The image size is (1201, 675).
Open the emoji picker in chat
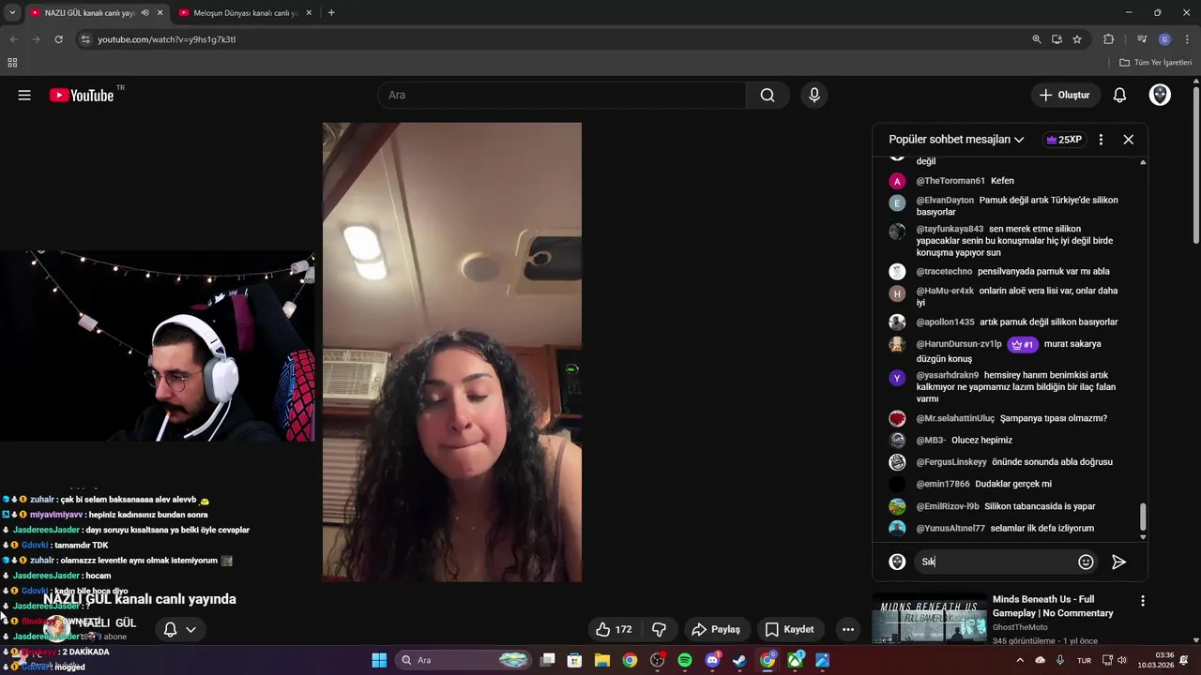pos(1086,562)
